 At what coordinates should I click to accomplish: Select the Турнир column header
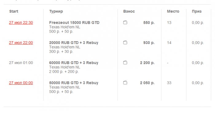pyautogui.click(x=56, y=11)
